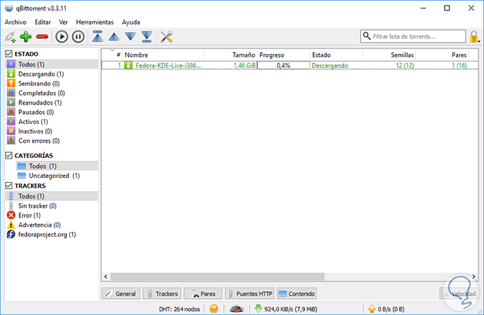Toggle the ESTADO section checkbox
484x315 pixels.
point(9,54)
